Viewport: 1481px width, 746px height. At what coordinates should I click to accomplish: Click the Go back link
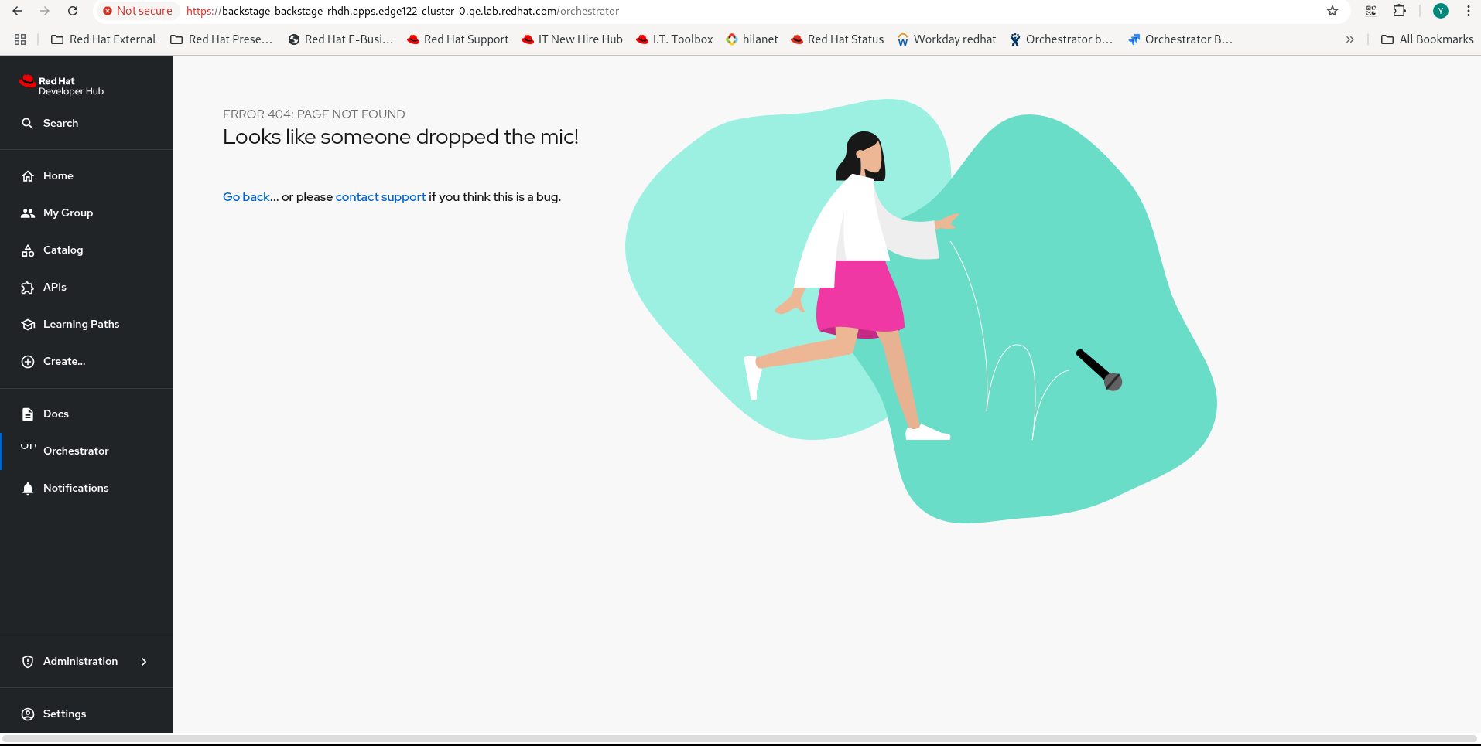(246, 197)
